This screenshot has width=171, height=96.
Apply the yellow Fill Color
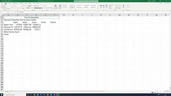coord(20,8)
